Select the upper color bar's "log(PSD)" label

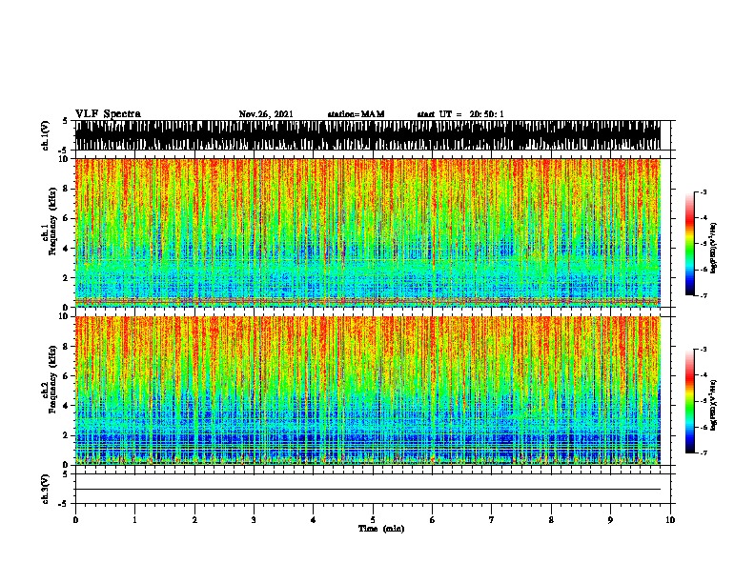[714, 248]
